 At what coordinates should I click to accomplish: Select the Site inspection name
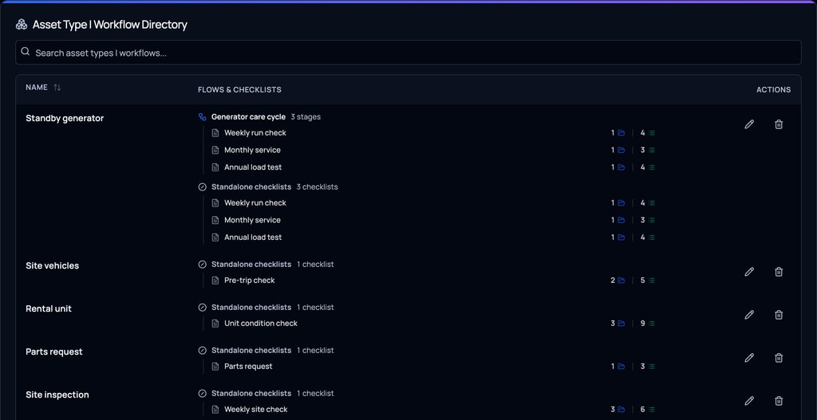tap(57, 395)
